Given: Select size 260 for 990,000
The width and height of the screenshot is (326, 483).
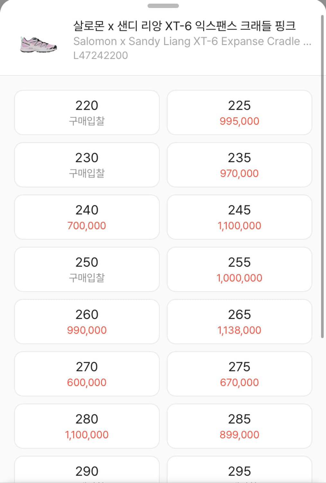Looking at the screenshot, I should tap(87, 321).
